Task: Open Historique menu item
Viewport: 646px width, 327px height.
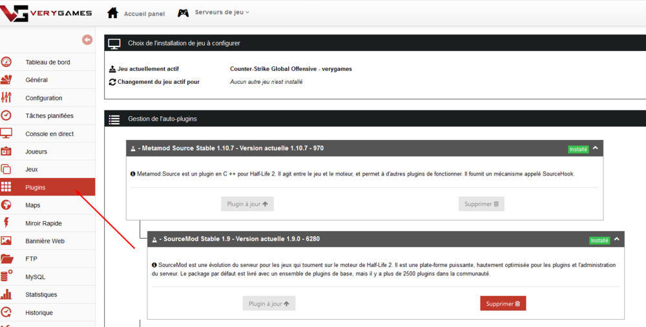Action: [47, 313]
